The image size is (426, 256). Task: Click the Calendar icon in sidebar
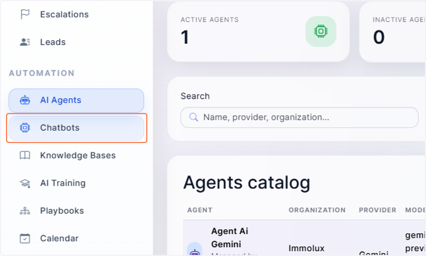[25, 238]
